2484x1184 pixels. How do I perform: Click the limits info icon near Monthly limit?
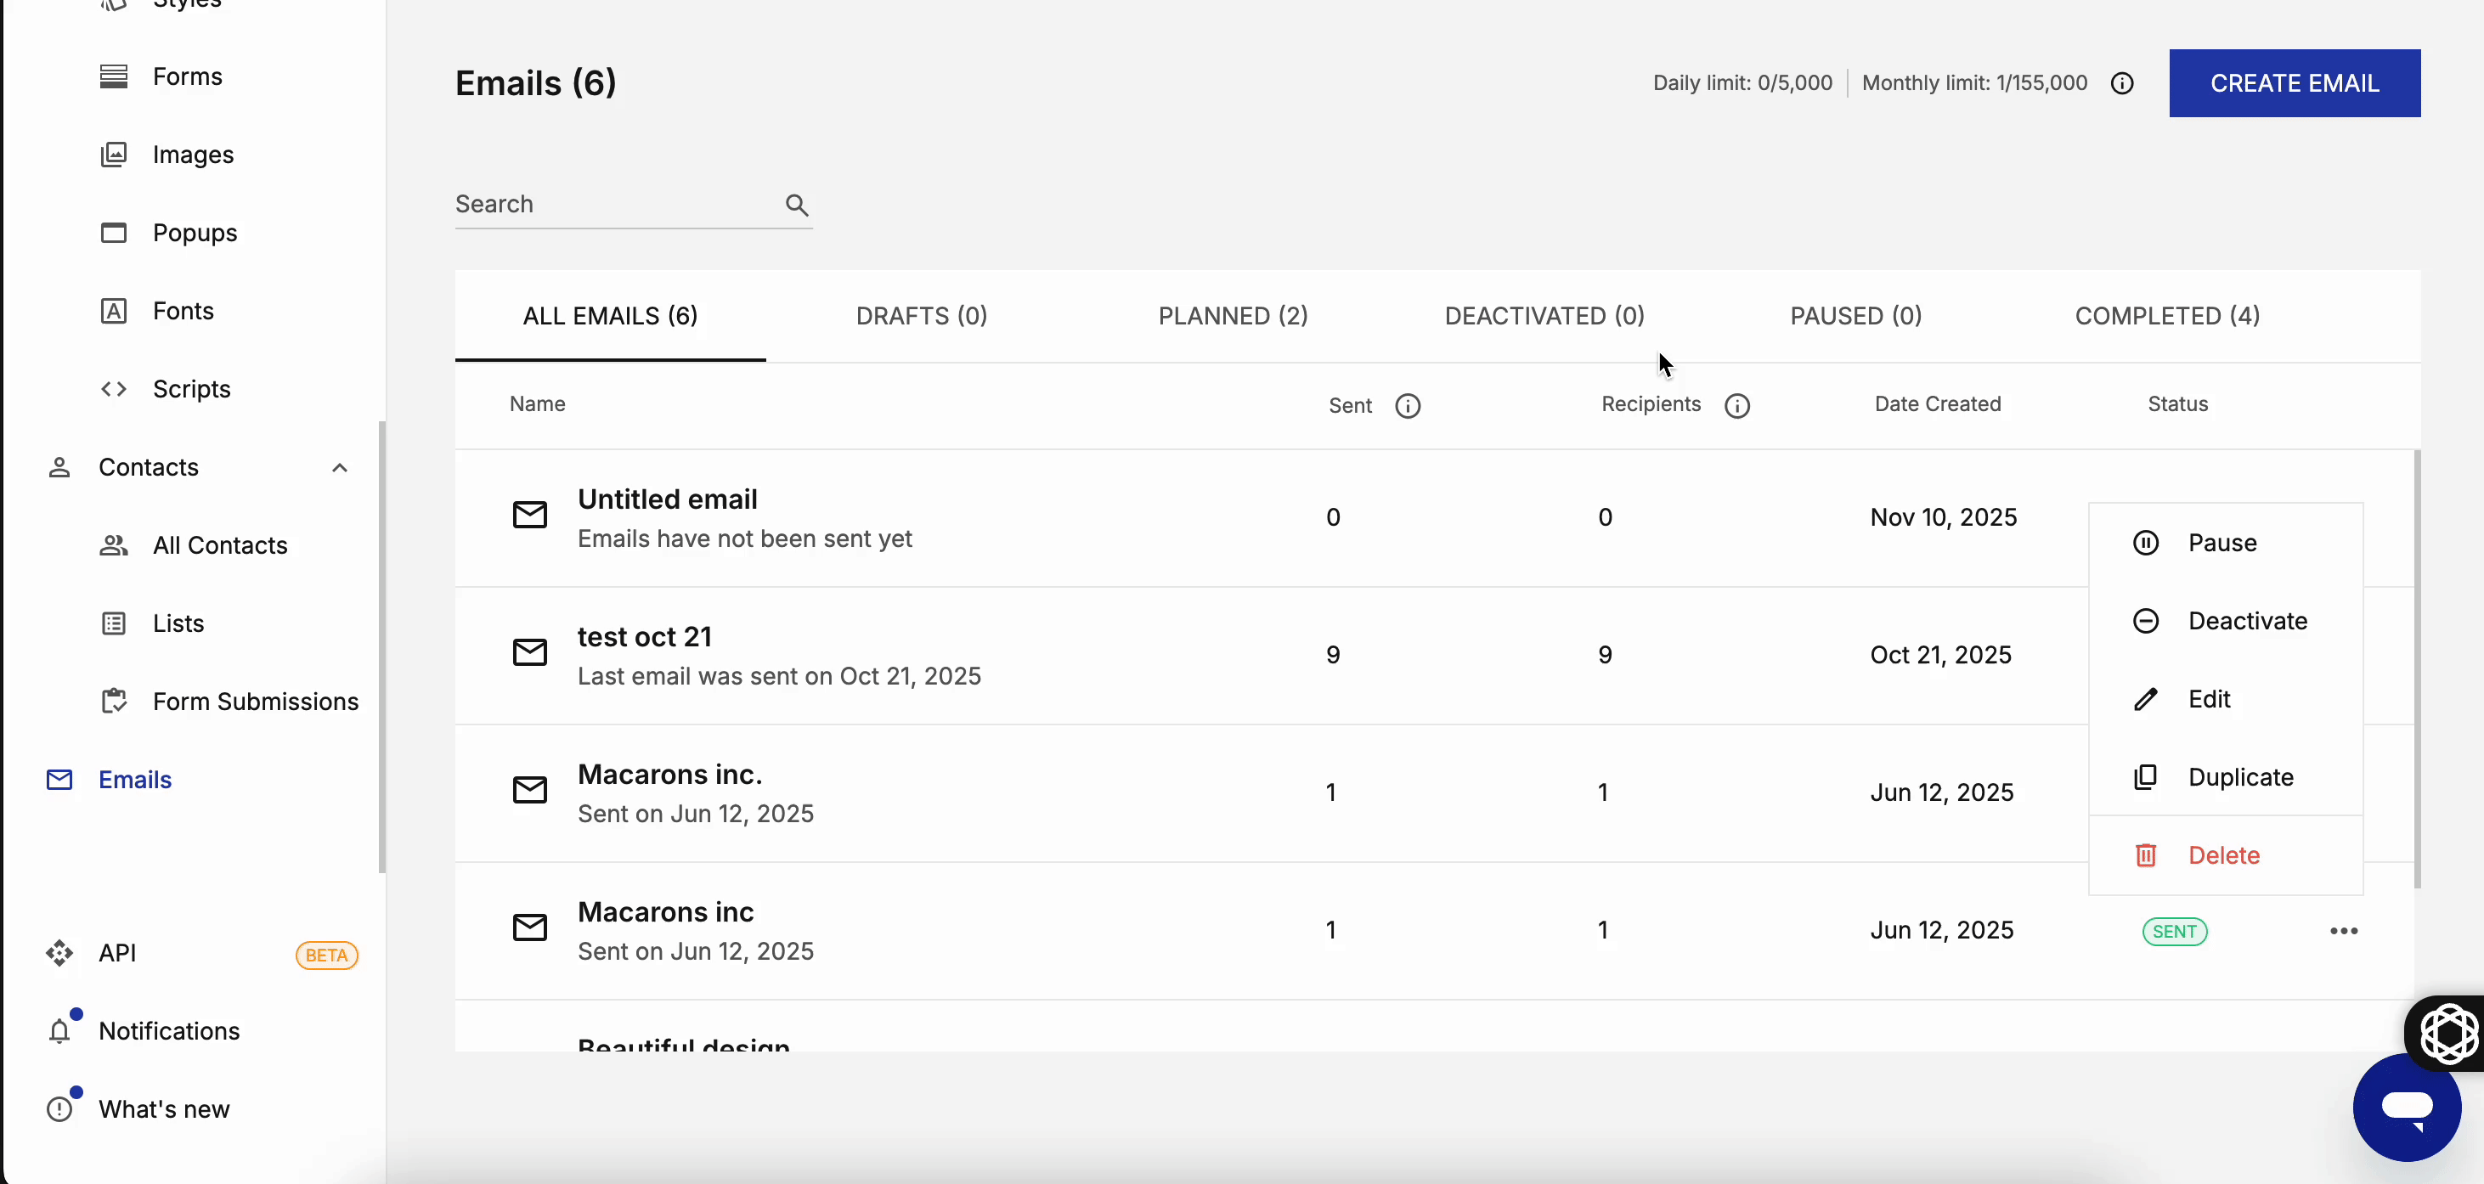pyautogui.click(x=2121, y=84)
